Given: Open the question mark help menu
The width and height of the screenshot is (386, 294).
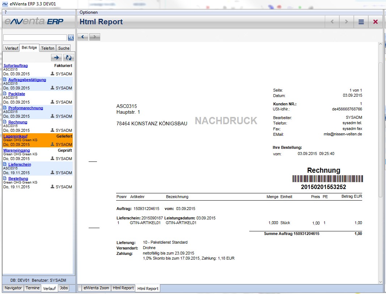Looking at the screenshot, I should (5, 12).
